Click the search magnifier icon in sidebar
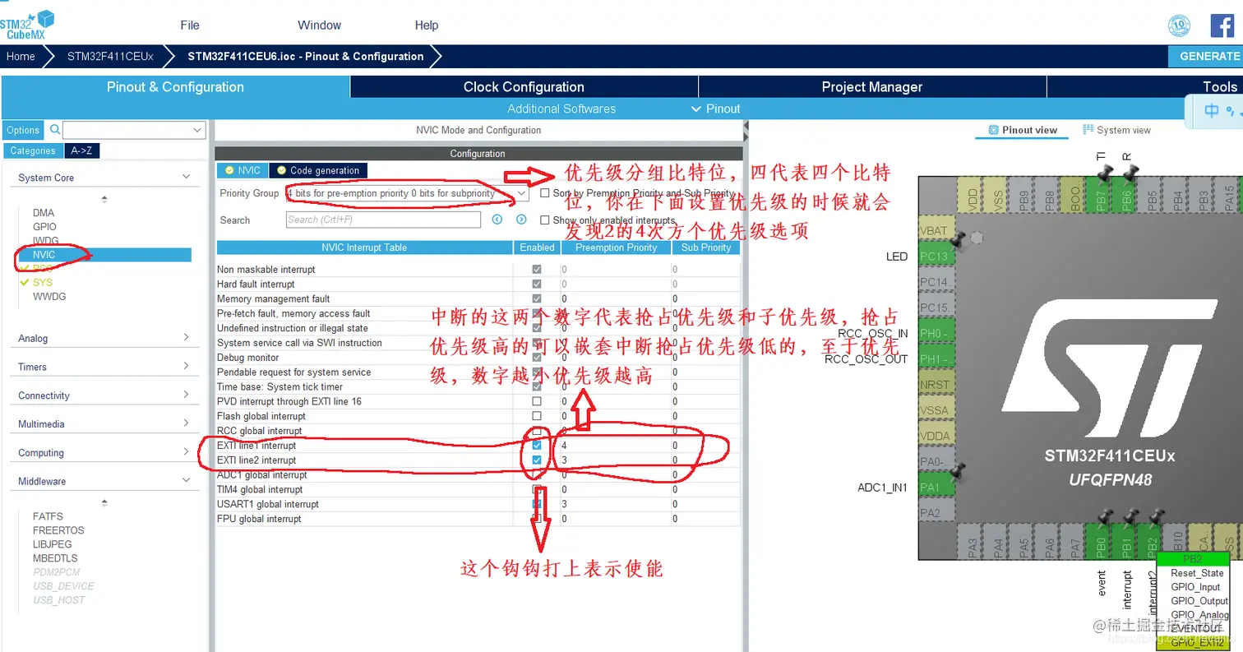This screenshot has height=652, width=1243. (55, 130)
